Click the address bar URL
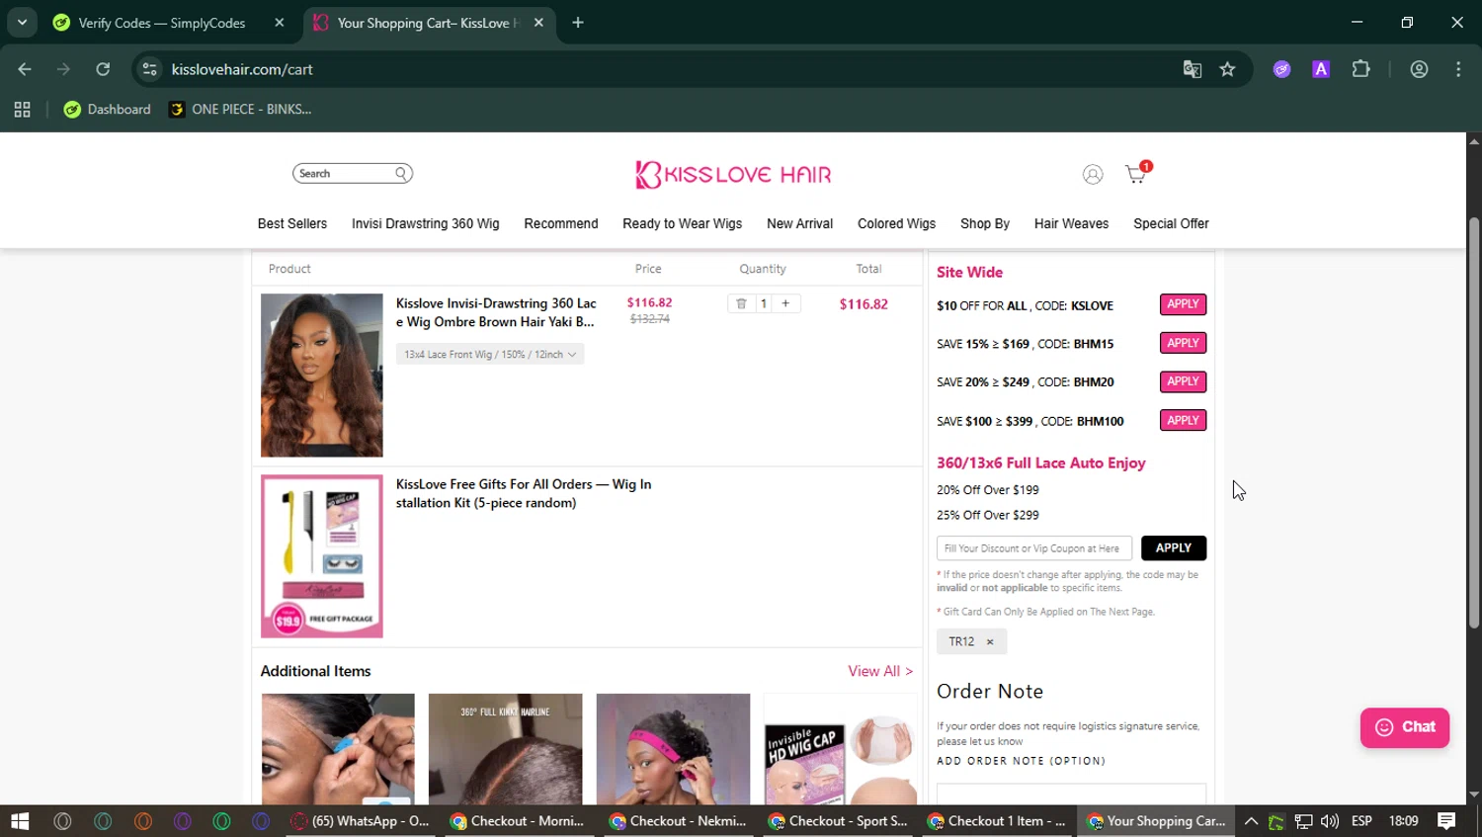 (242, 69)
